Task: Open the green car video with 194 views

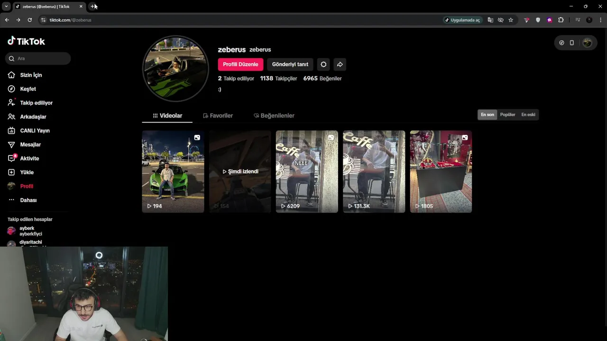Action: tap(173, 171)
